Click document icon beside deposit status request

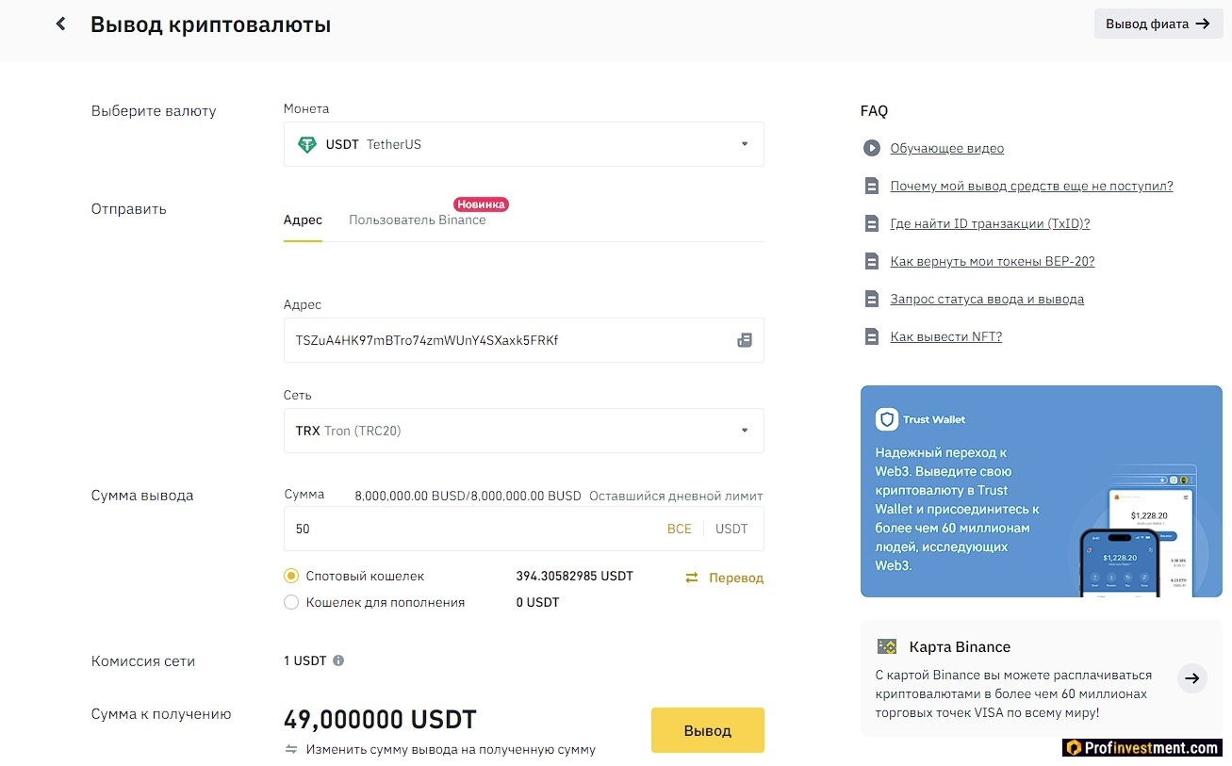[x=872, y=299]
